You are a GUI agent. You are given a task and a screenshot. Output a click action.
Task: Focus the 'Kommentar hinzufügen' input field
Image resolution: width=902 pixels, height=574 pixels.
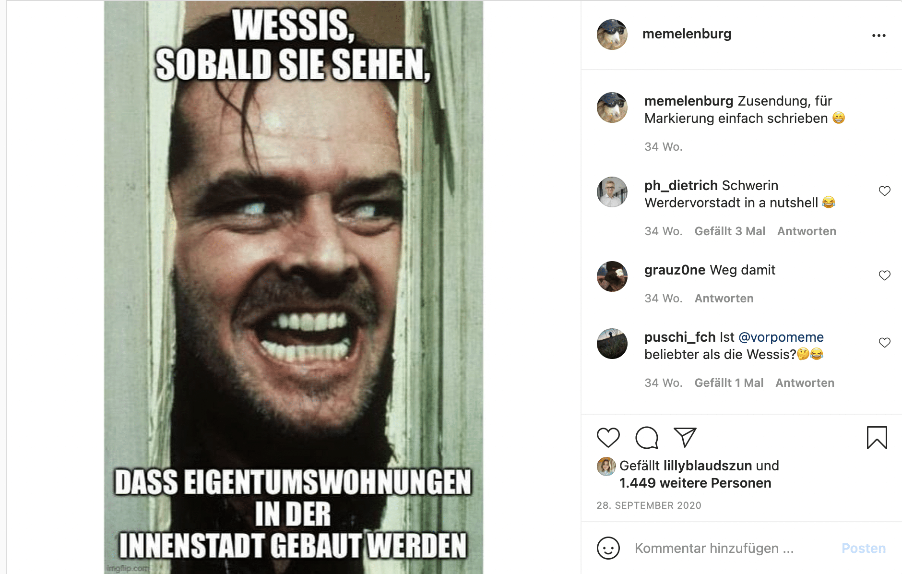point(733,548)
